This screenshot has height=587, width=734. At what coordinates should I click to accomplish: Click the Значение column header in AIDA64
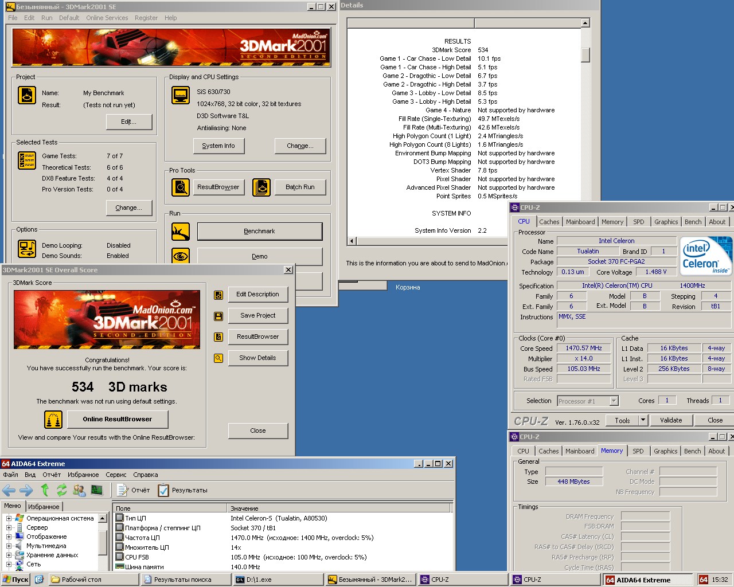pyautogui.click(x=339, y=508)
